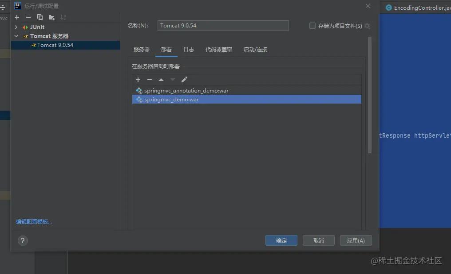Collapse the Tomcat 服务器 node
The image size is (451, 274).
16,36
